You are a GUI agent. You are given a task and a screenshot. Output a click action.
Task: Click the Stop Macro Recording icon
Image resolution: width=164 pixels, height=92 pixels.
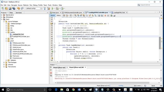[108, 15]
